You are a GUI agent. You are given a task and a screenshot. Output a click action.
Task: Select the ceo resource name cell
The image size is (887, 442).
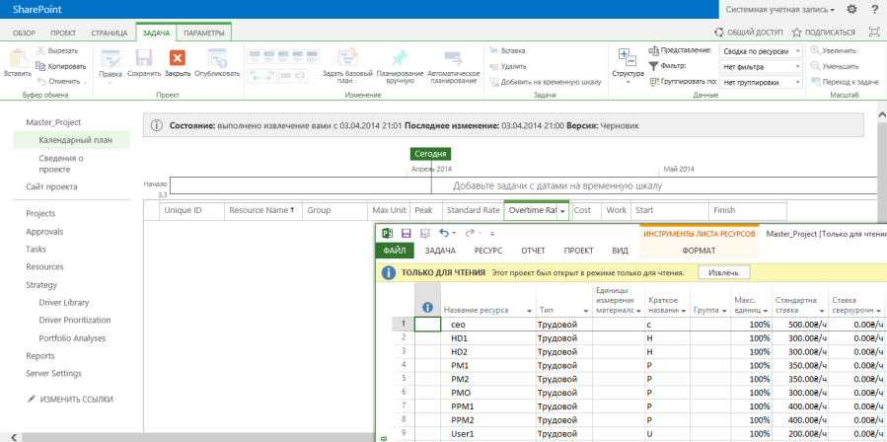(487, 325)
